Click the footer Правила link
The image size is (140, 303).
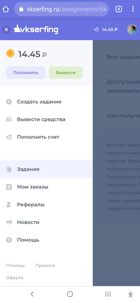click(x=45, y=265)
